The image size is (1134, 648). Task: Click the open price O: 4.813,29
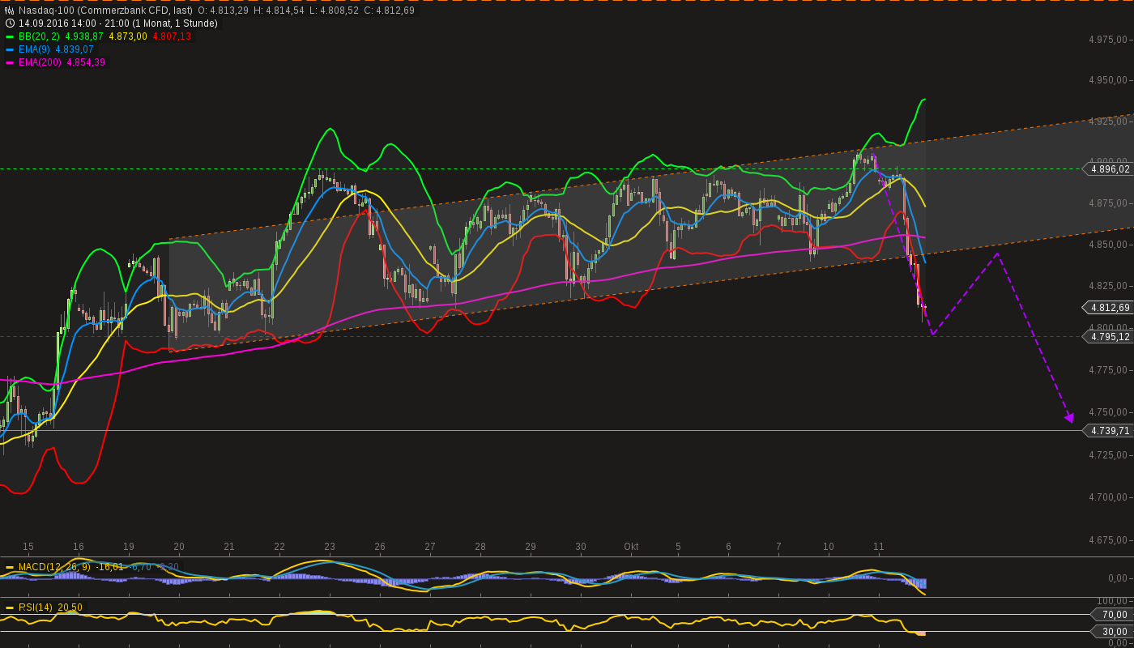pos(224,11)
